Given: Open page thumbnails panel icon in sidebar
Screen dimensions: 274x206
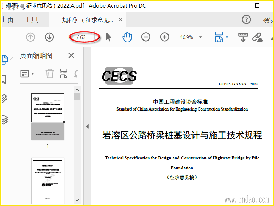Looking at the screenshot, I should (x=5, y=60).
